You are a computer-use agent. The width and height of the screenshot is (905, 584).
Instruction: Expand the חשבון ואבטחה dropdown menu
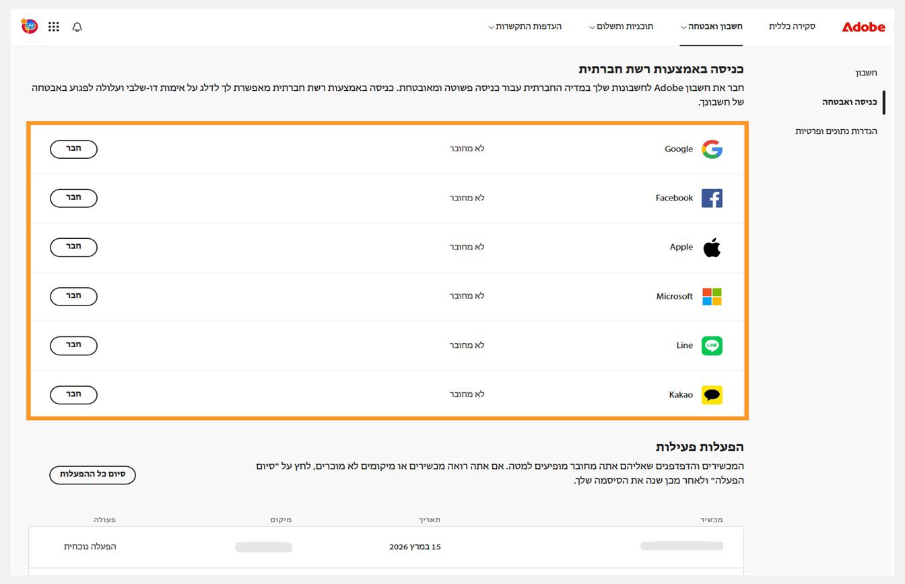click(x=711, y=27)
